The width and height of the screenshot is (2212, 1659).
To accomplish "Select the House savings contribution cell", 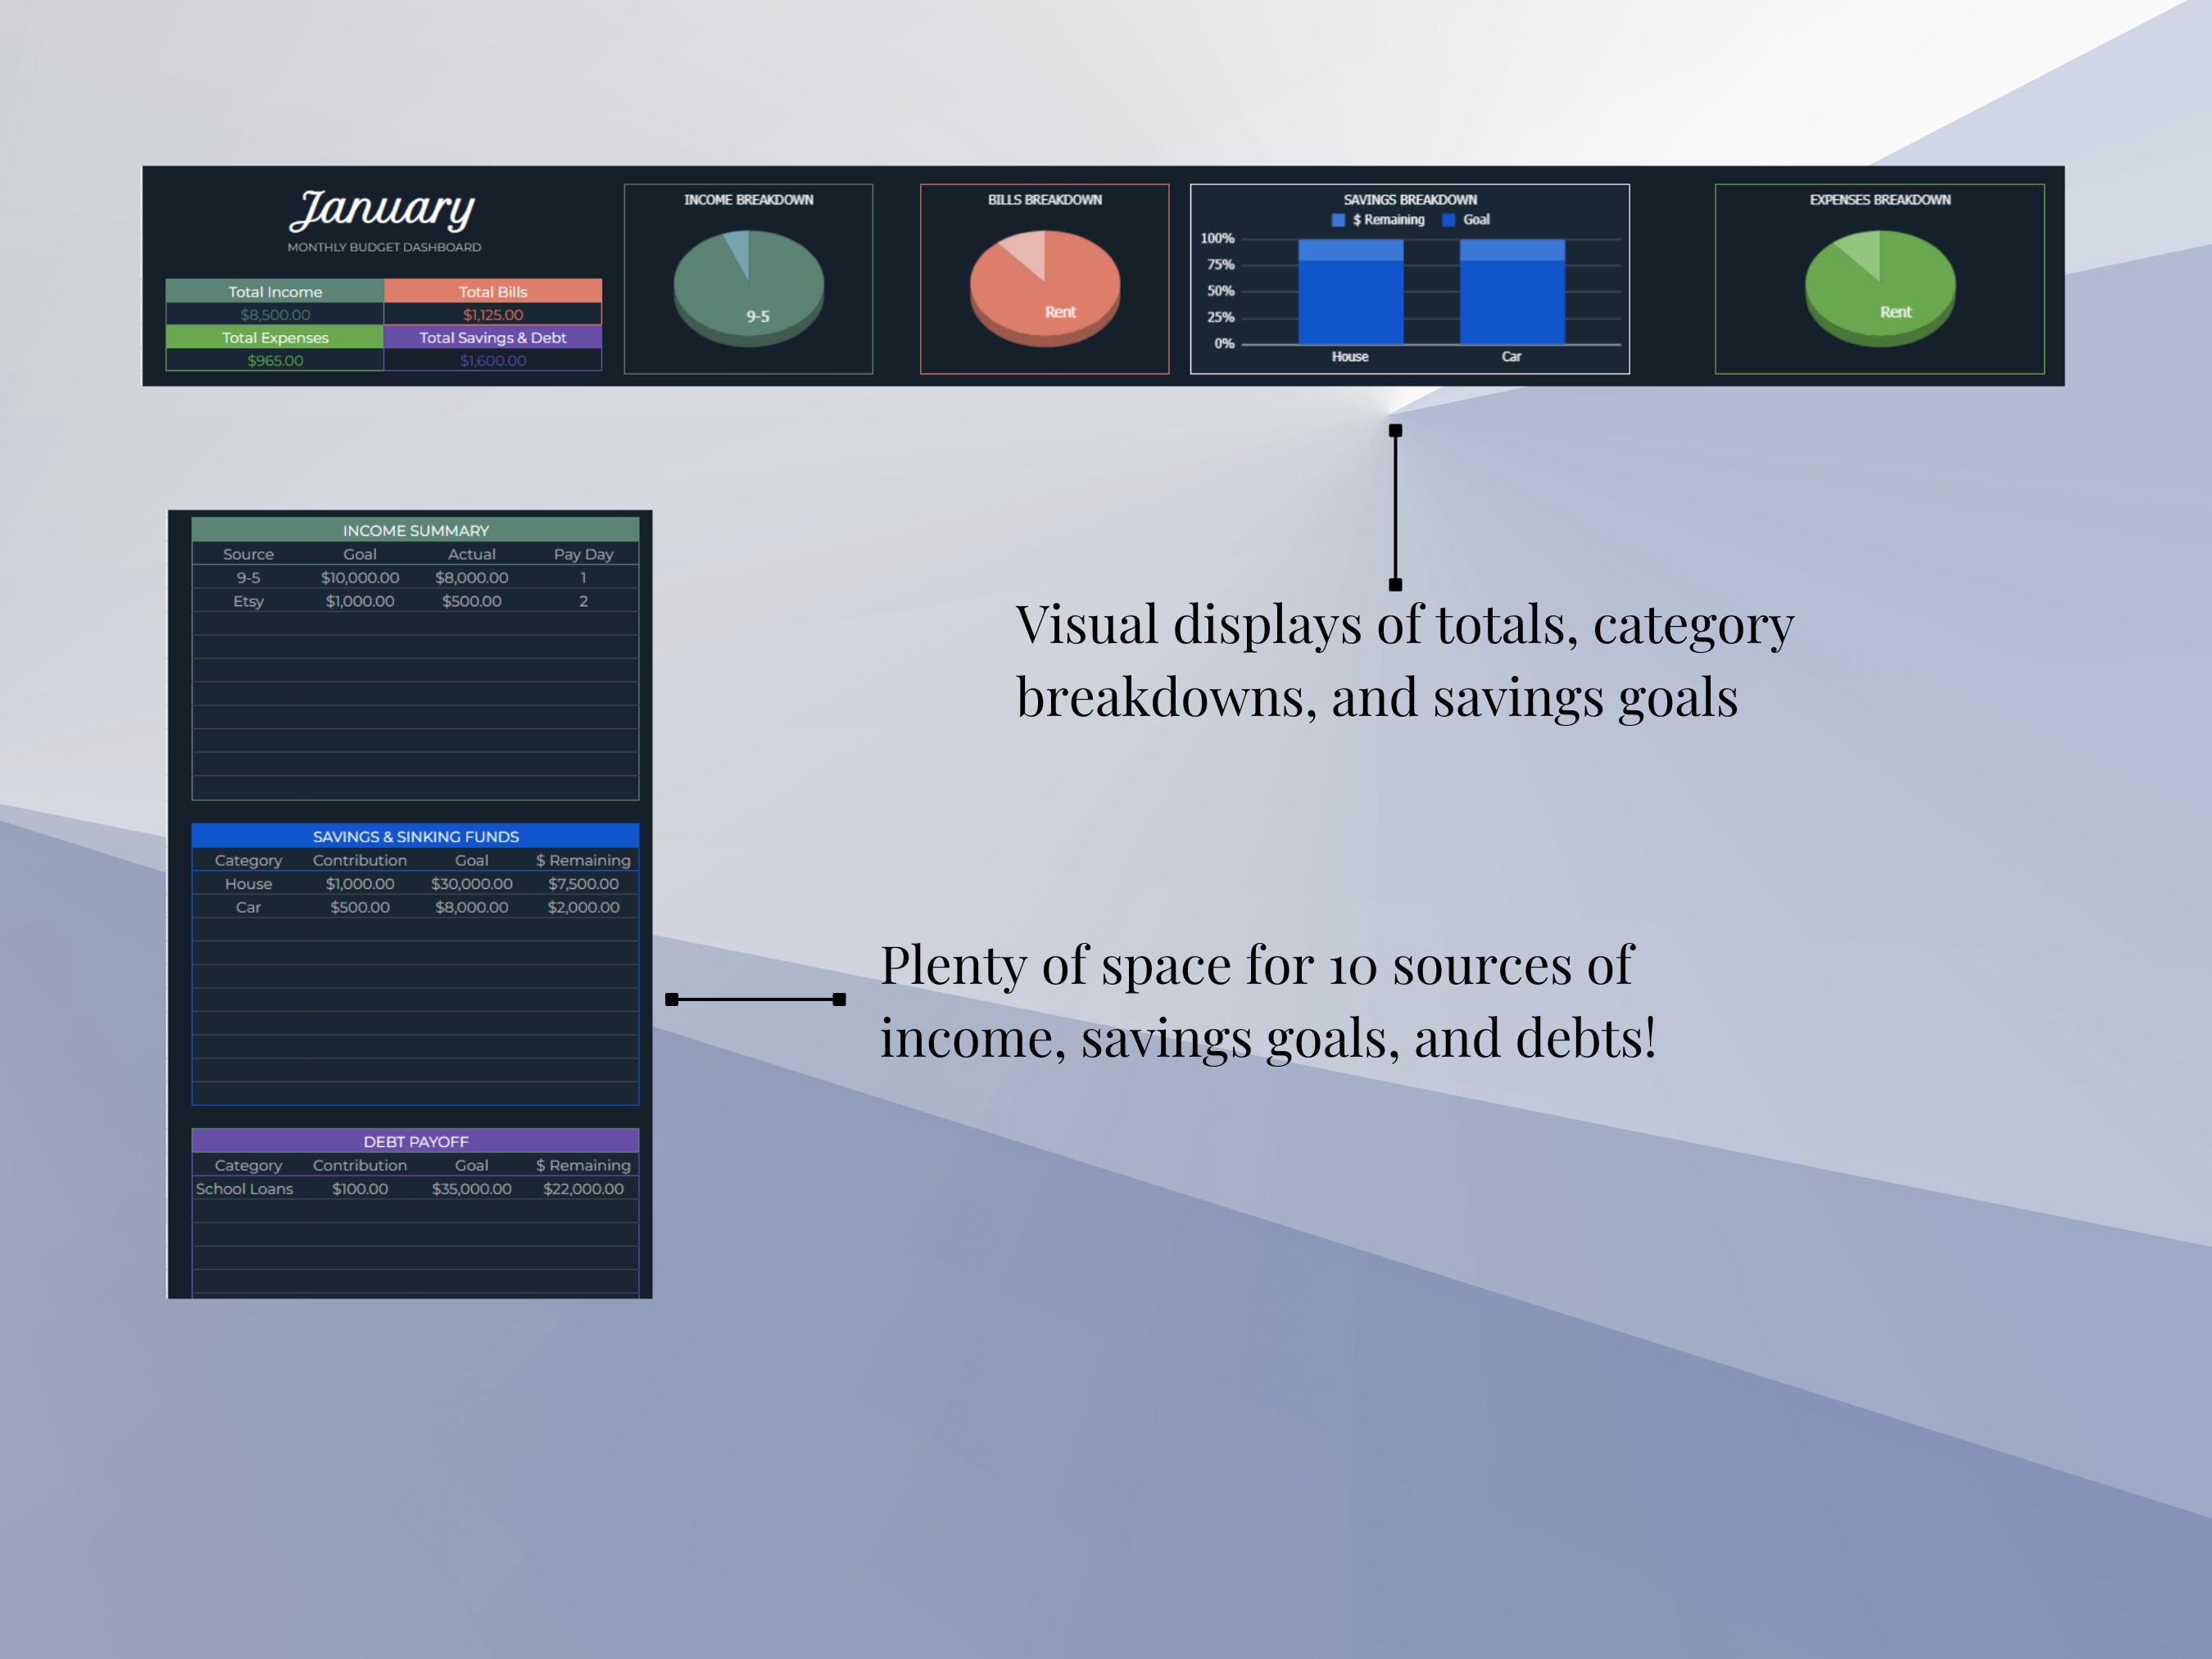I will point(360,883).
